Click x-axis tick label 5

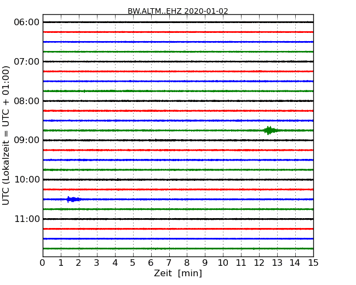(133, 263)
